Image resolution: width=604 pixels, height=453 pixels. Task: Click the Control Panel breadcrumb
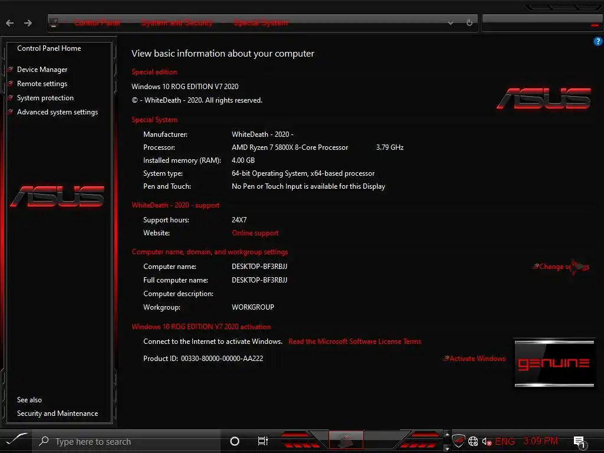pos(97,23)
